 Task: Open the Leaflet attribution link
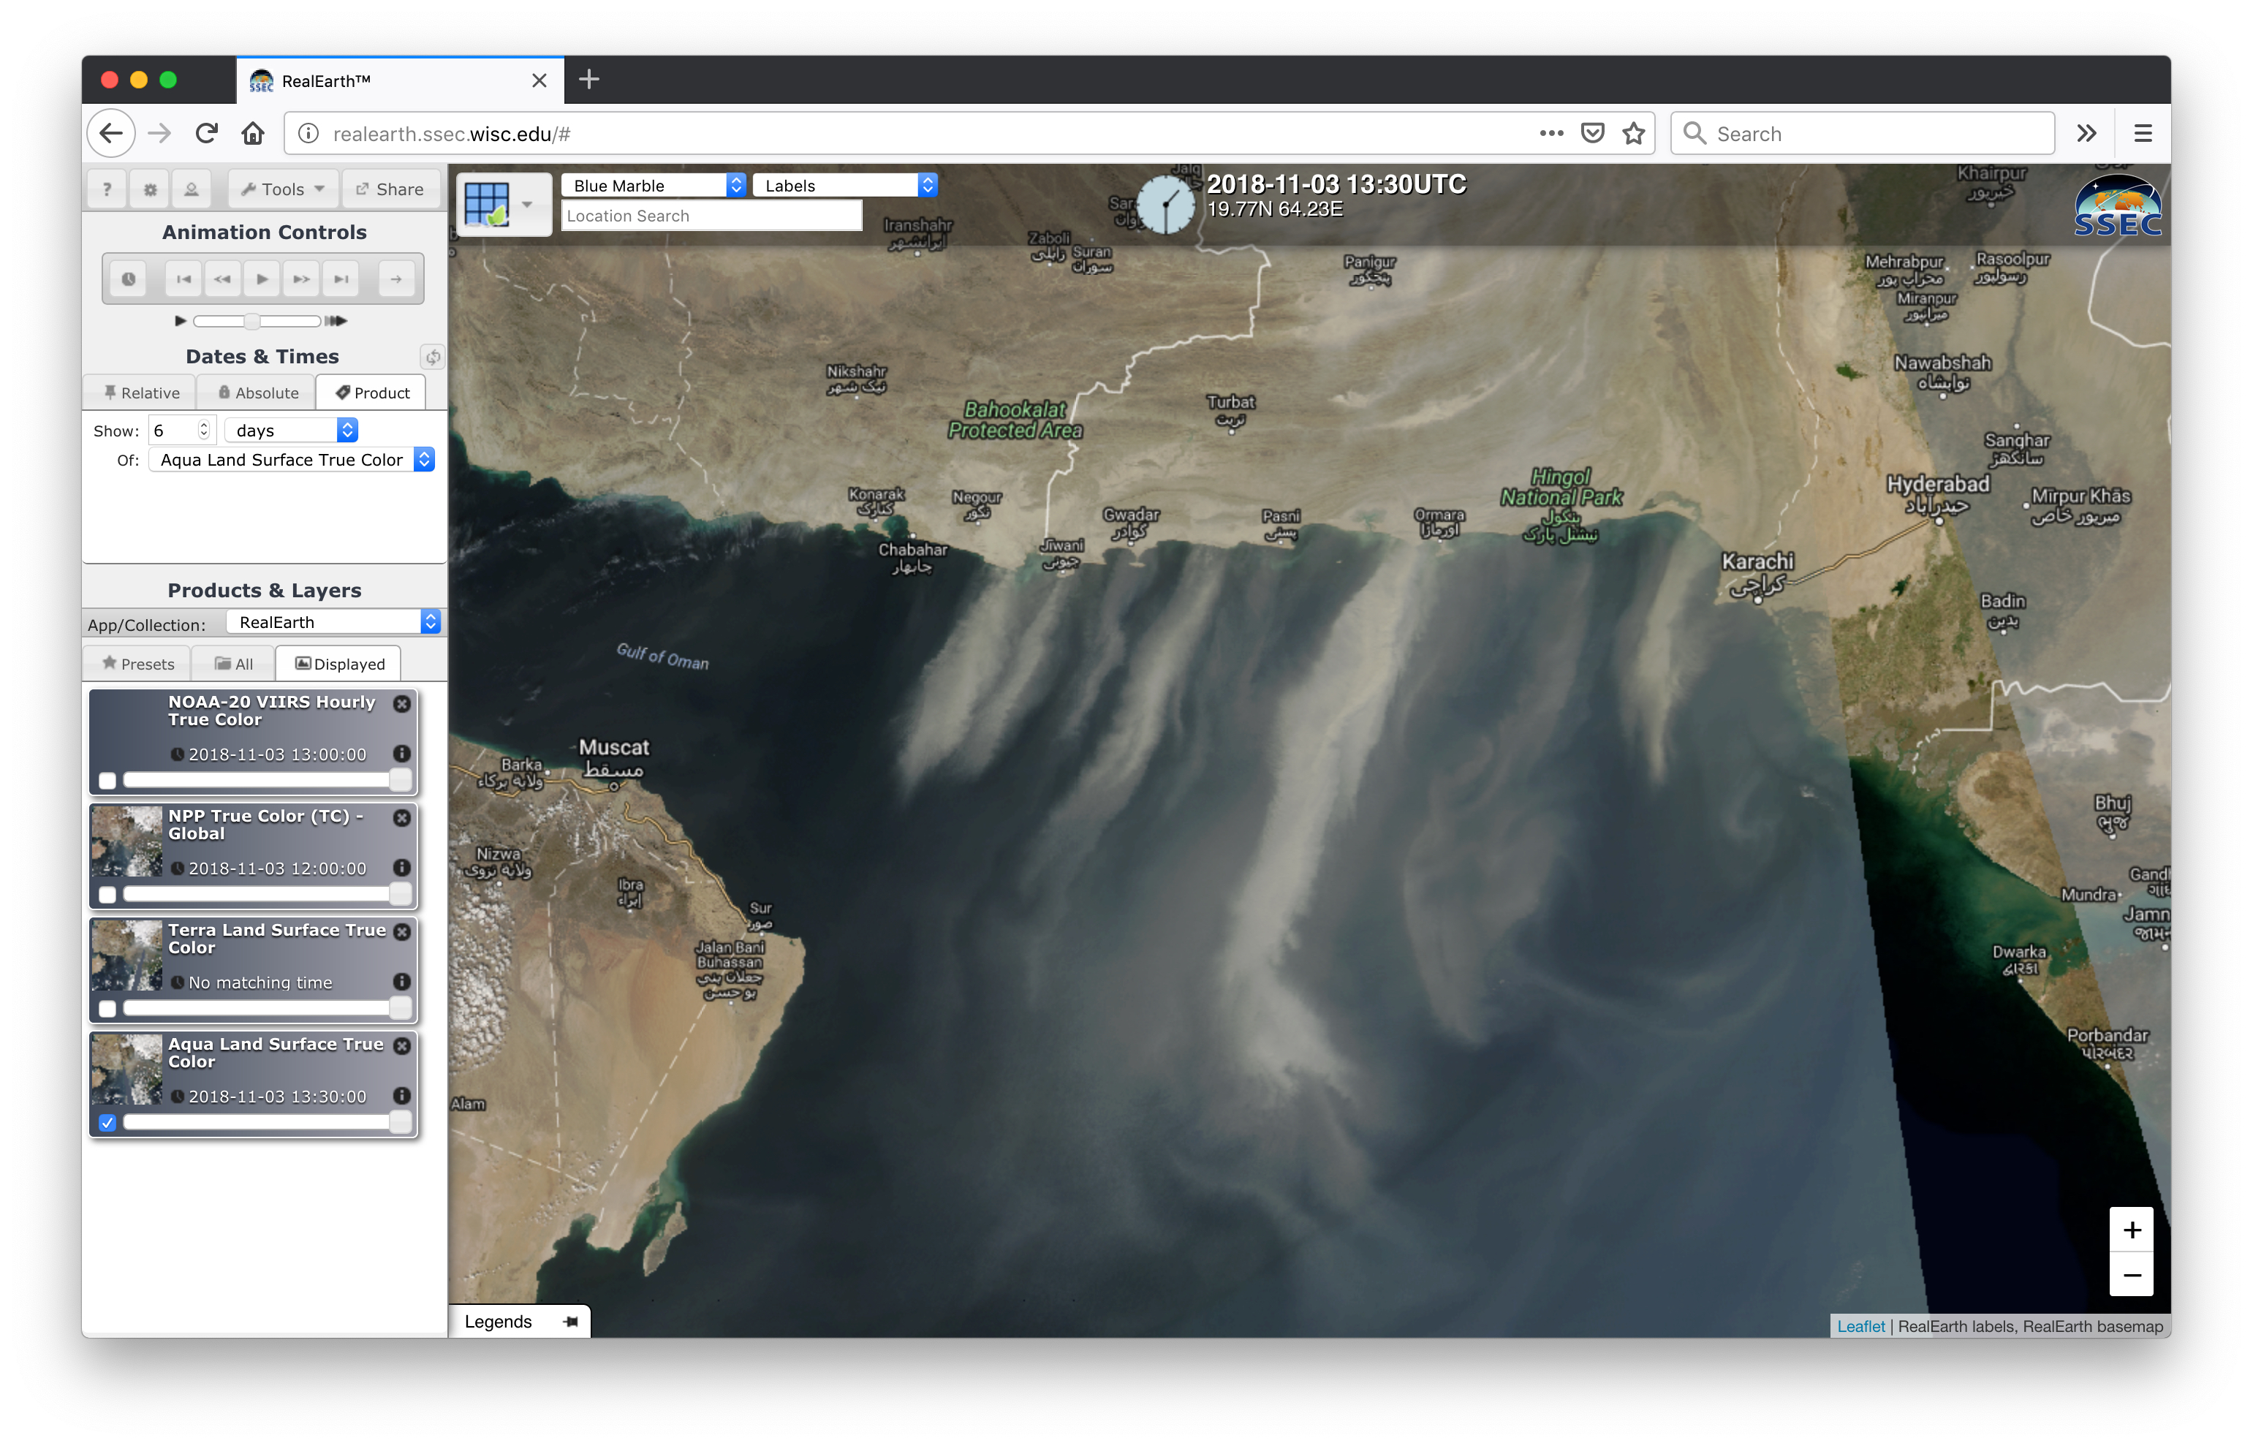(1860, 1326)
